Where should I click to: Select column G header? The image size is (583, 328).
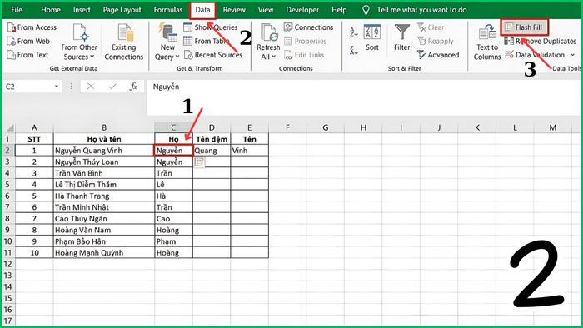tap(326, 127)
